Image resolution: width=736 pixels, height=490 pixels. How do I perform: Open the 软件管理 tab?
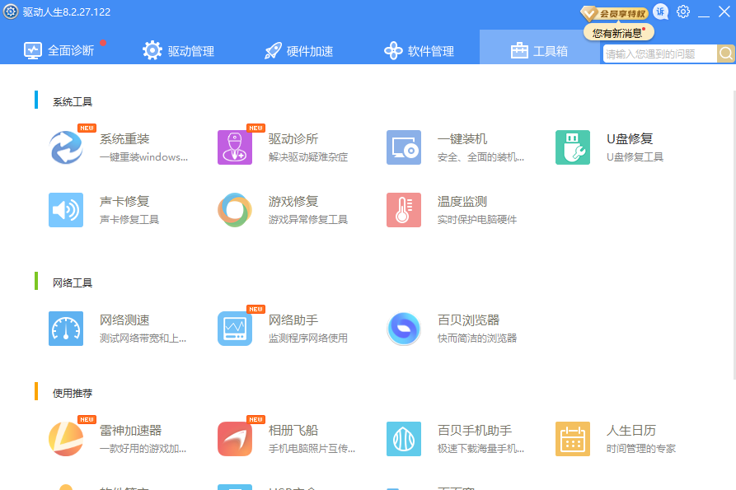[419, 50]
